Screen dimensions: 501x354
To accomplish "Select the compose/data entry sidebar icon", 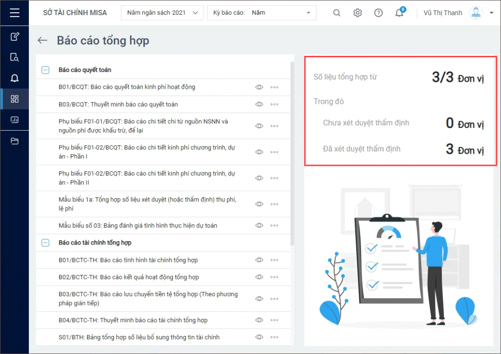I will 14,36.
